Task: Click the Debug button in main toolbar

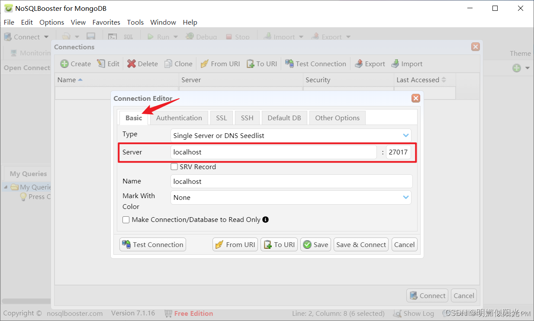Action: click(201, 37)
